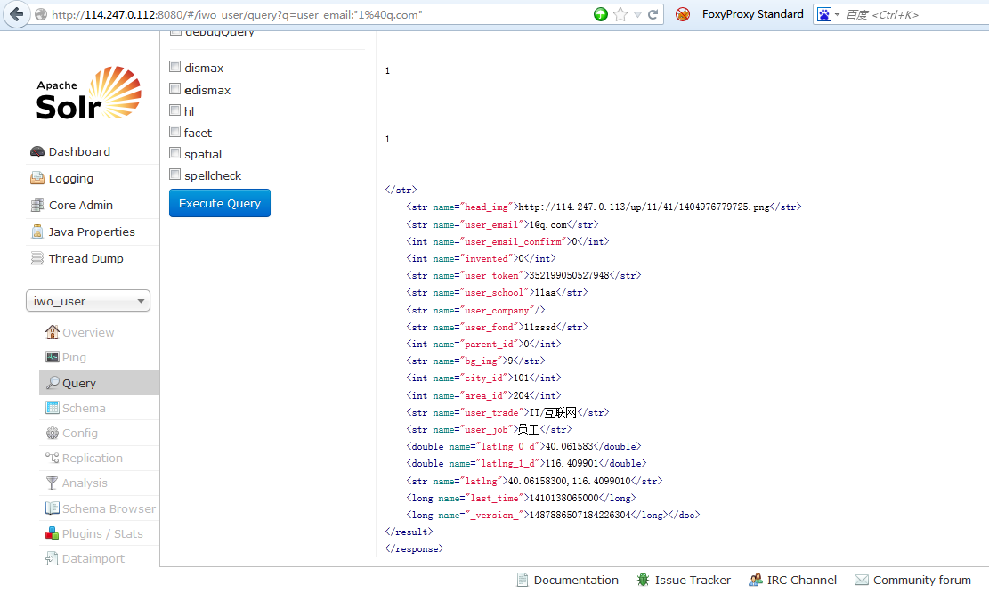The height and width of the screenshot is (593, 989).
Task: Enable the spellcheck checkbox
Action: 175,175
